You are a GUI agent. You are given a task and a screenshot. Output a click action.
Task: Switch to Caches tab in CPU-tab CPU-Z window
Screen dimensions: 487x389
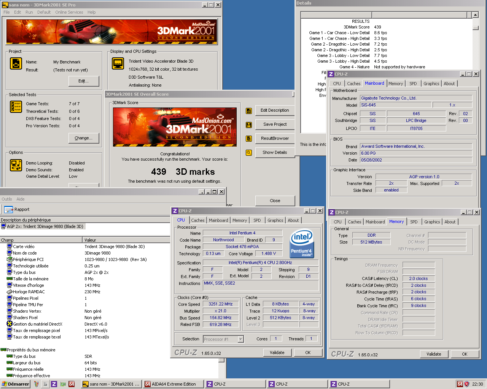pos(198,220)
